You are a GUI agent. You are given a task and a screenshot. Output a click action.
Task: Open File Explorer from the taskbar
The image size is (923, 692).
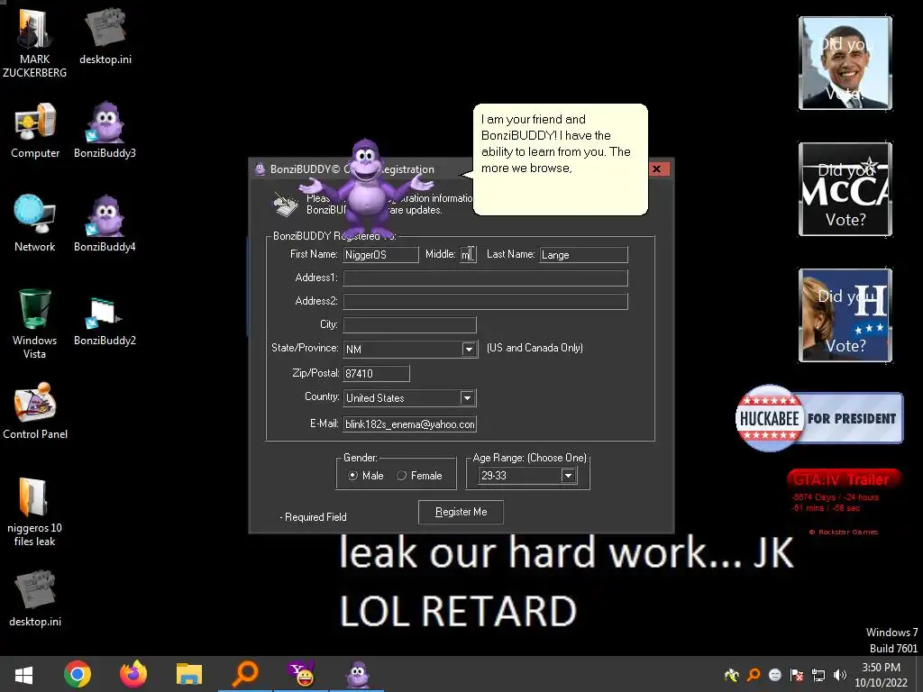coord(189,674)
